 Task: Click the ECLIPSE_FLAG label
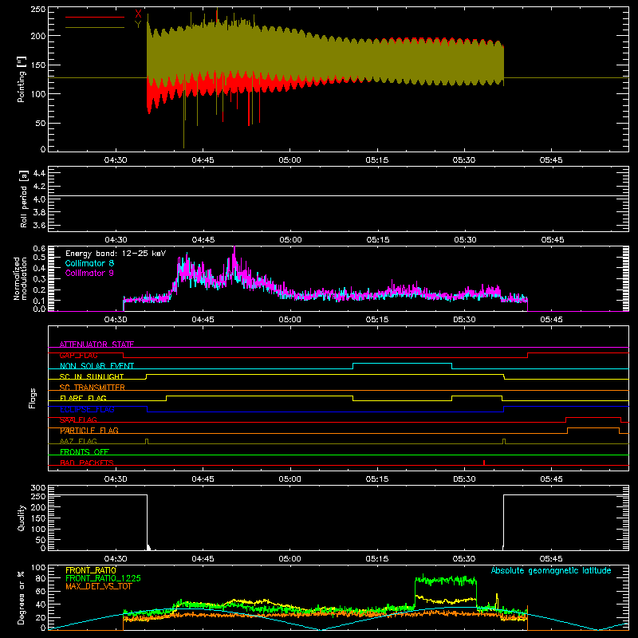tap(87, 409)
